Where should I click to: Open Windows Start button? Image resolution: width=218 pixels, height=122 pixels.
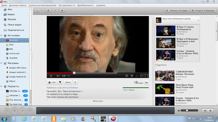[4, 119]
